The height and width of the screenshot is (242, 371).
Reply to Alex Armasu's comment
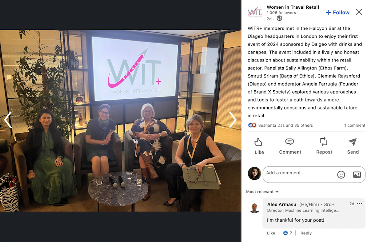pos(306,233)
